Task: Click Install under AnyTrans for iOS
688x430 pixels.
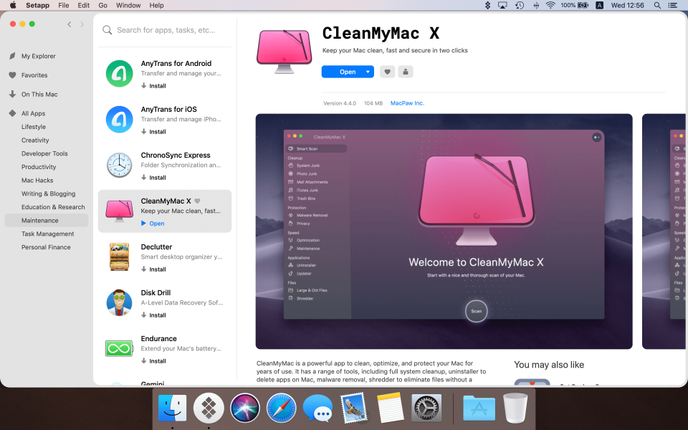Action: (153, 131)
